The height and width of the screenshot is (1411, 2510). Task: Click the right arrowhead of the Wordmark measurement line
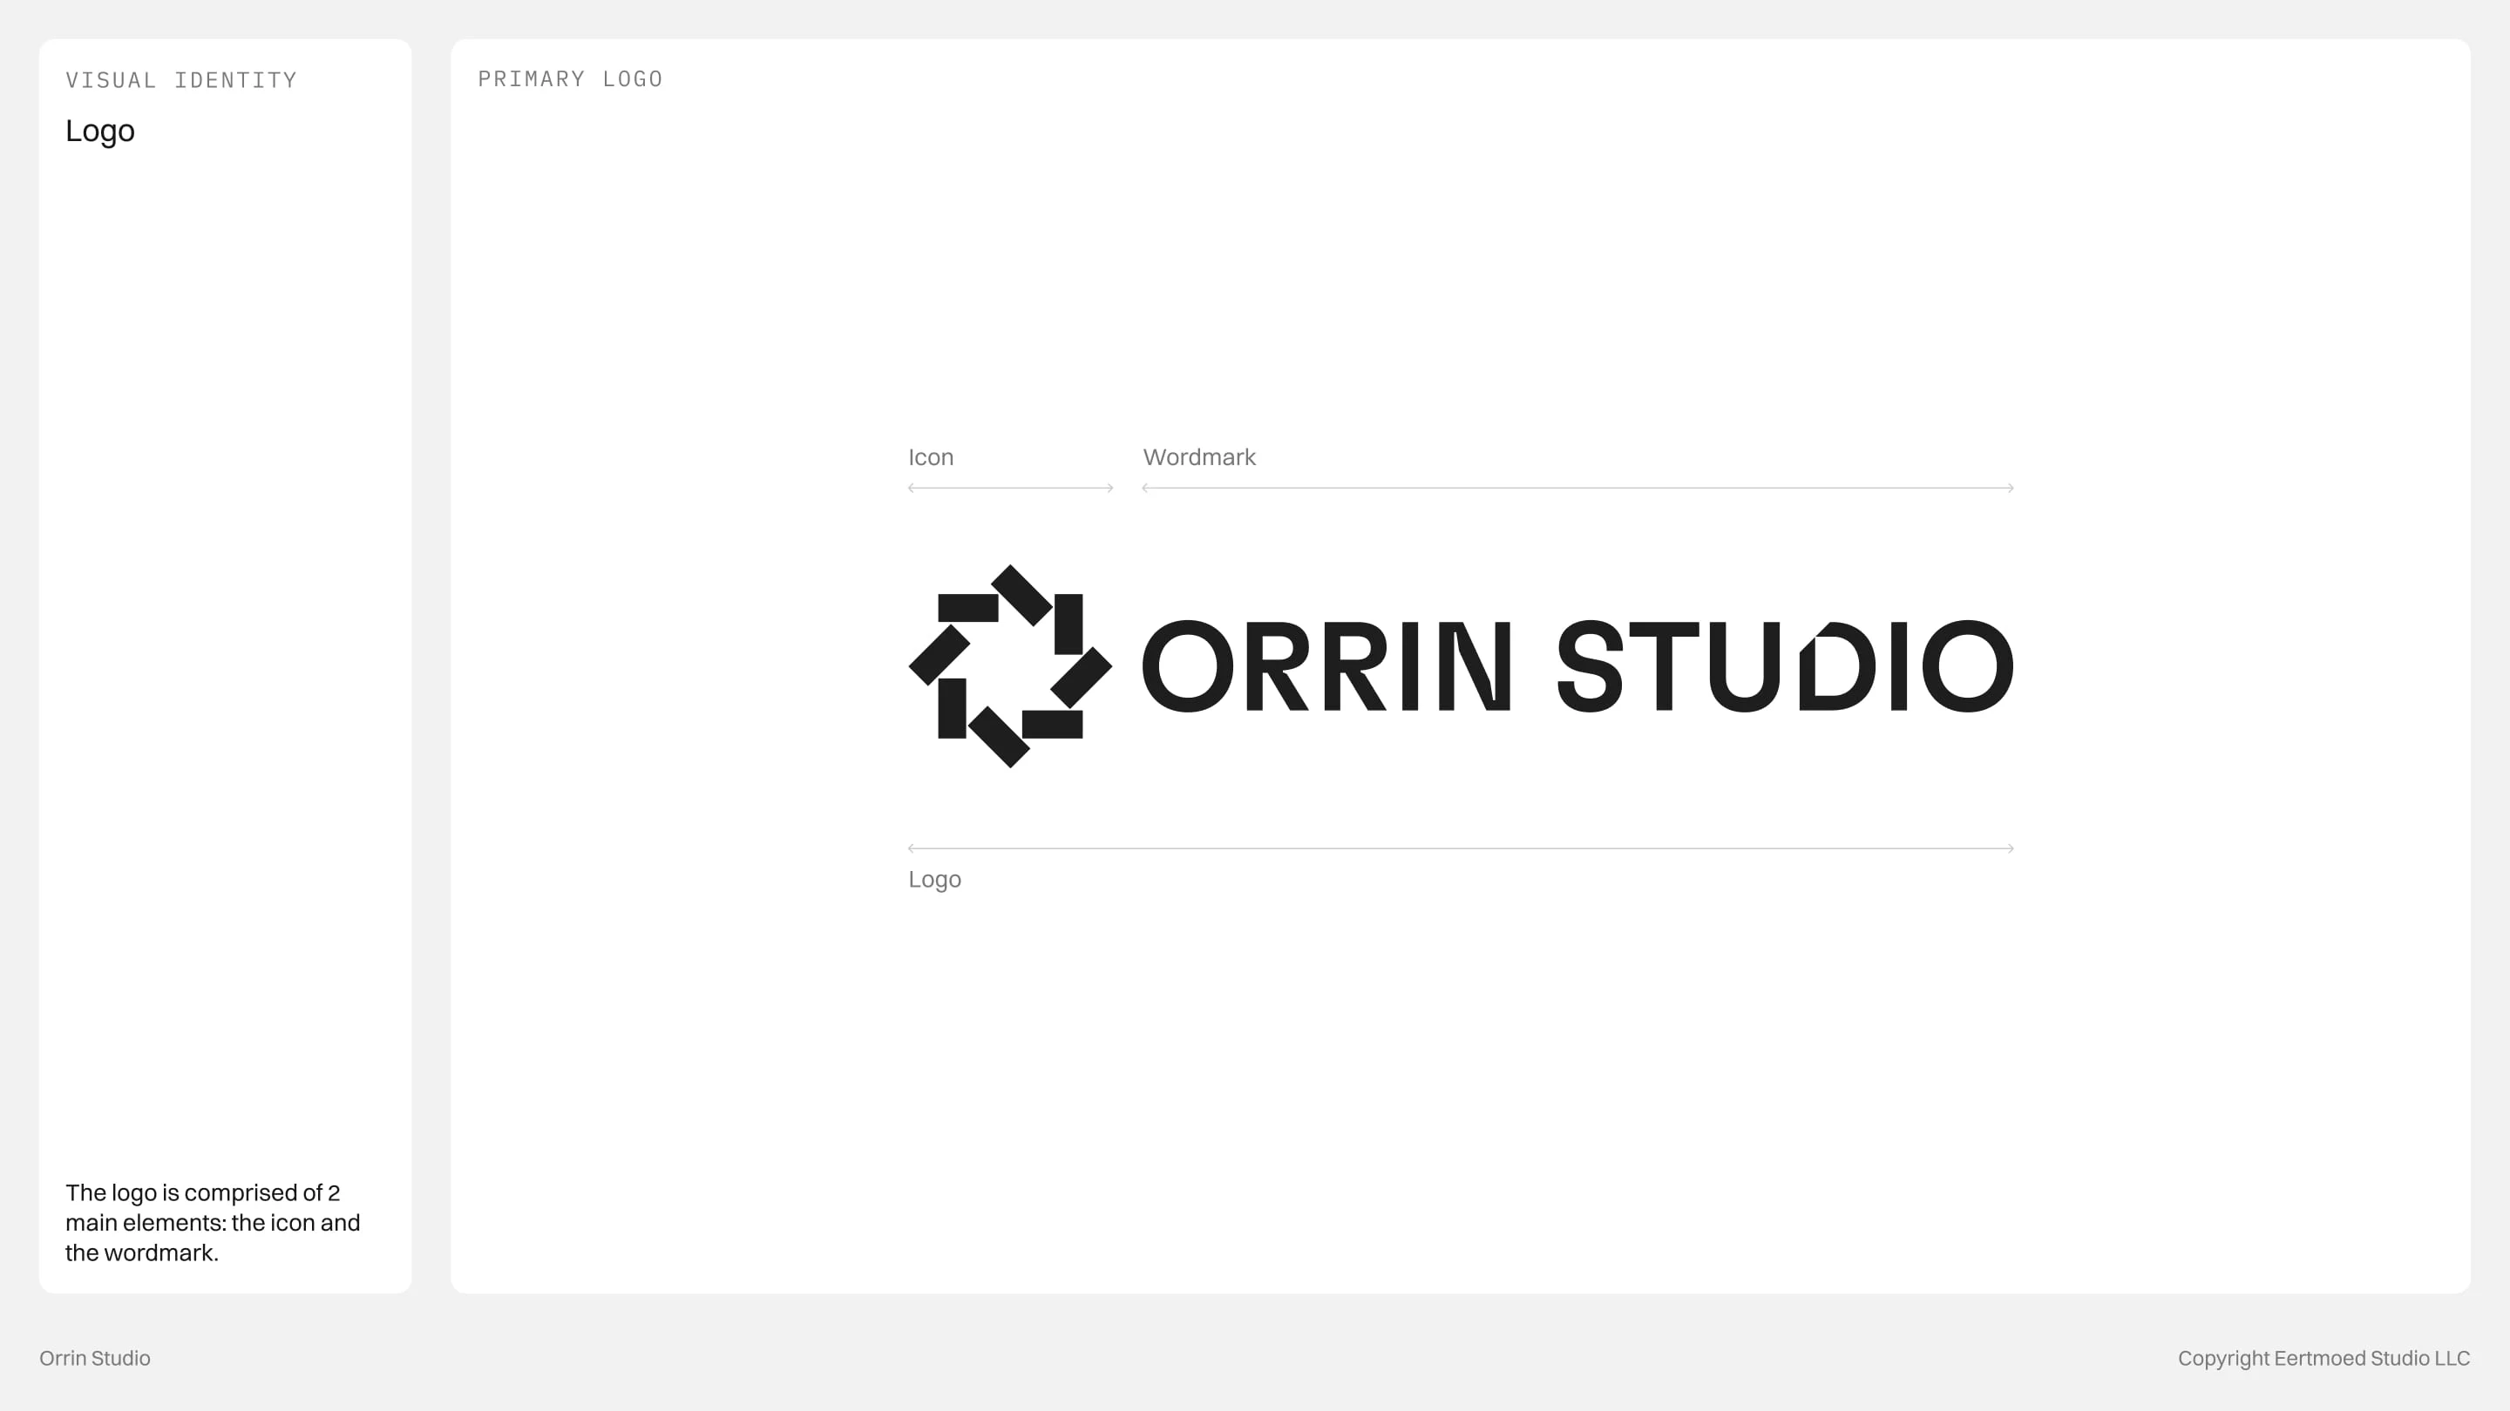2010,488
